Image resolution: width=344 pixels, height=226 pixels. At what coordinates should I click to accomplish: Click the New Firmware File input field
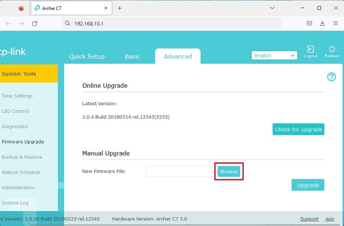pos(179,172)
